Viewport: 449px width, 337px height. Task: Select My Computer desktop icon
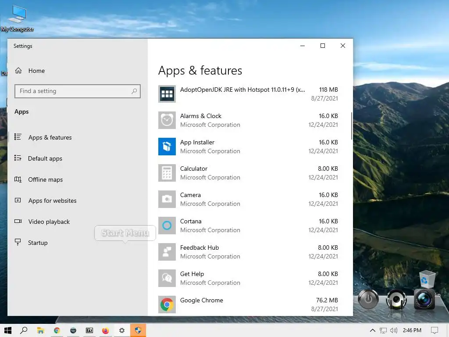(x=17, y=18)
